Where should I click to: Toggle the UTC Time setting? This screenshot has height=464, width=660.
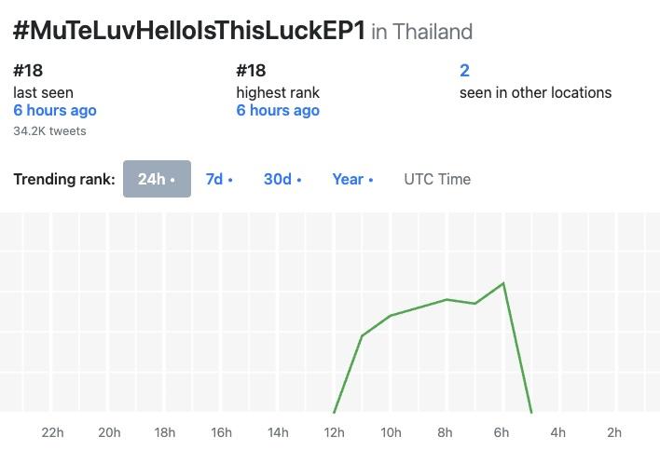[x=437, y=179]
